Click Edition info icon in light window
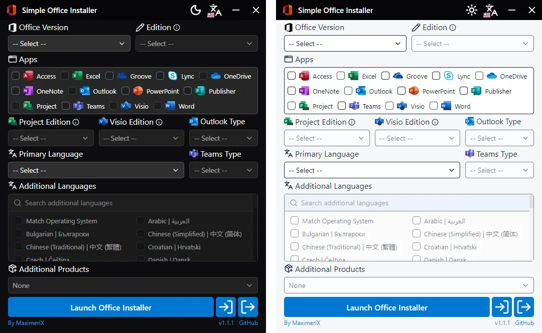The width and height of the screenshot is (542, 333). (x=453, y=28)
